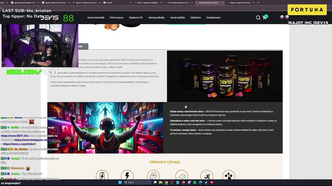Image resolution: width=332 pixels, height=186 pixels.
Task: Click the DEV1S site logo
Action: [x=50, y=18]
